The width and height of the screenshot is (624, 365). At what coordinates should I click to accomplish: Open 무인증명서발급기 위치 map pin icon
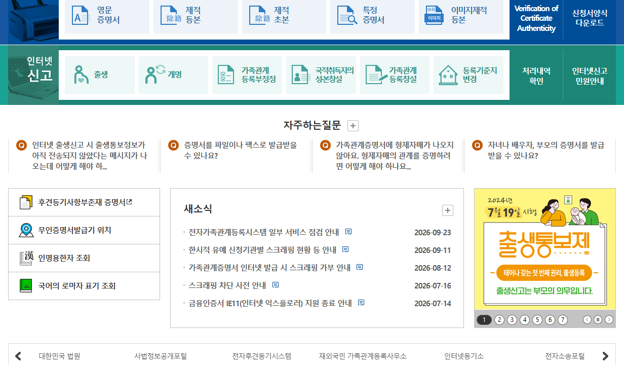point(26,230)
